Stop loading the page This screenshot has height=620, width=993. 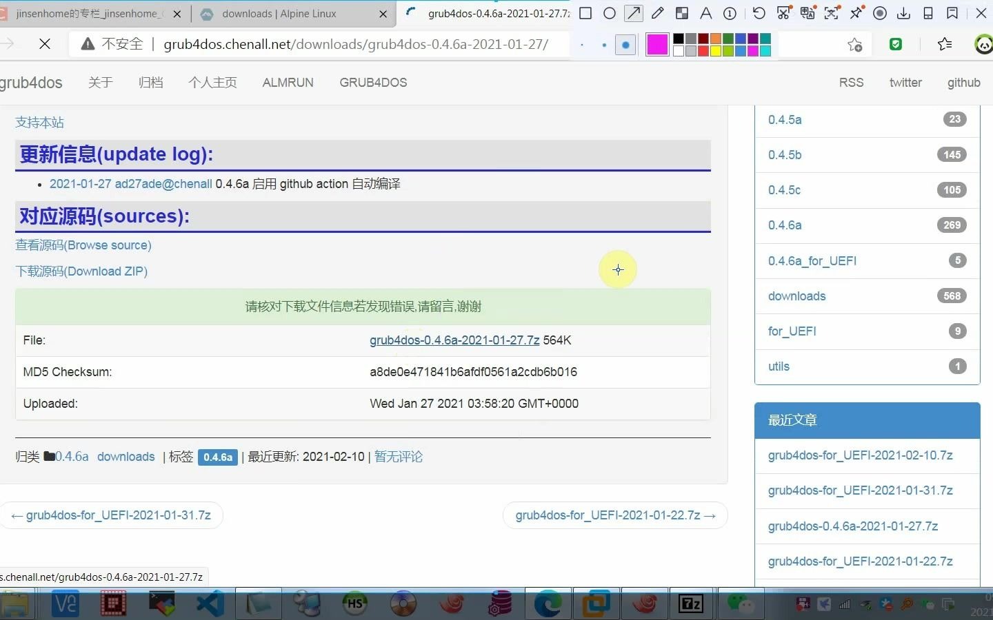point(45,44)
